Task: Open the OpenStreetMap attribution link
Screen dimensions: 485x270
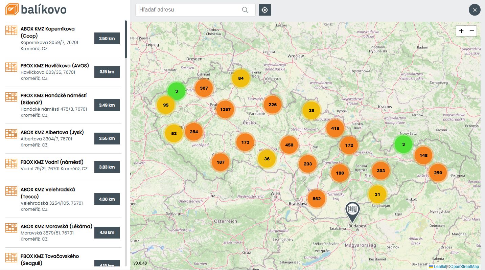Action: coord(464,267)
